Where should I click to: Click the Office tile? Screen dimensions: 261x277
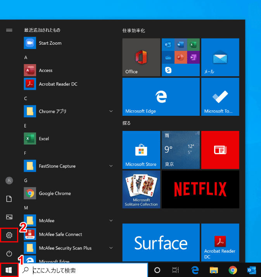141,57
